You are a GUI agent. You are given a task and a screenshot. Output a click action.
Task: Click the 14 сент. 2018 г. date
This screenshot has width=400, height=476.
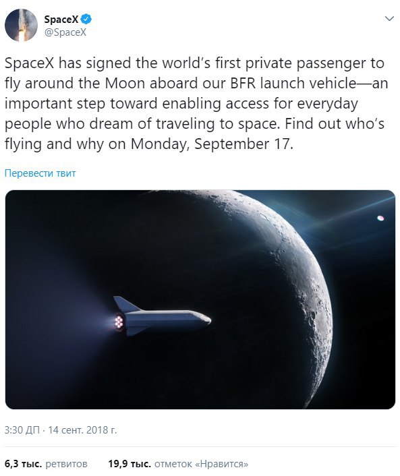[x=82, y=430]
